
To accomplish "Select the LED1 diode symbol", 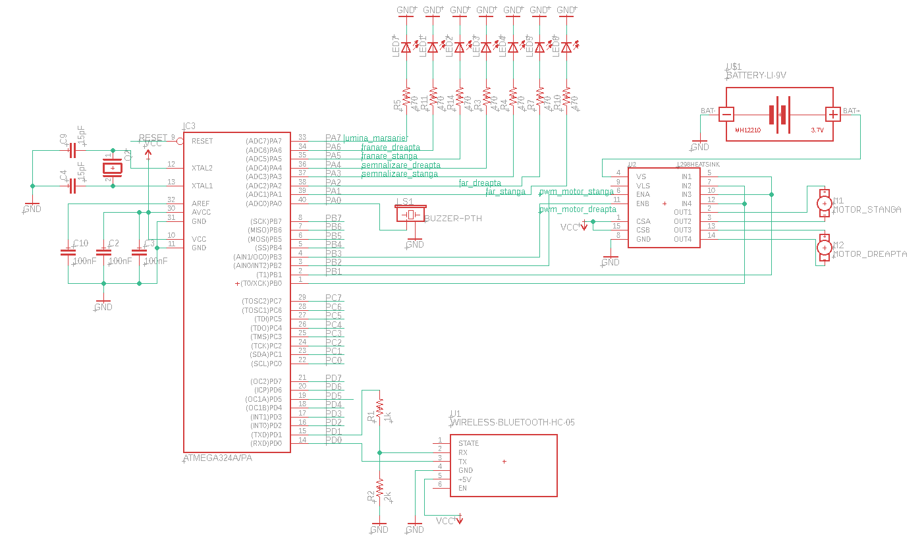I will point(433,47).
